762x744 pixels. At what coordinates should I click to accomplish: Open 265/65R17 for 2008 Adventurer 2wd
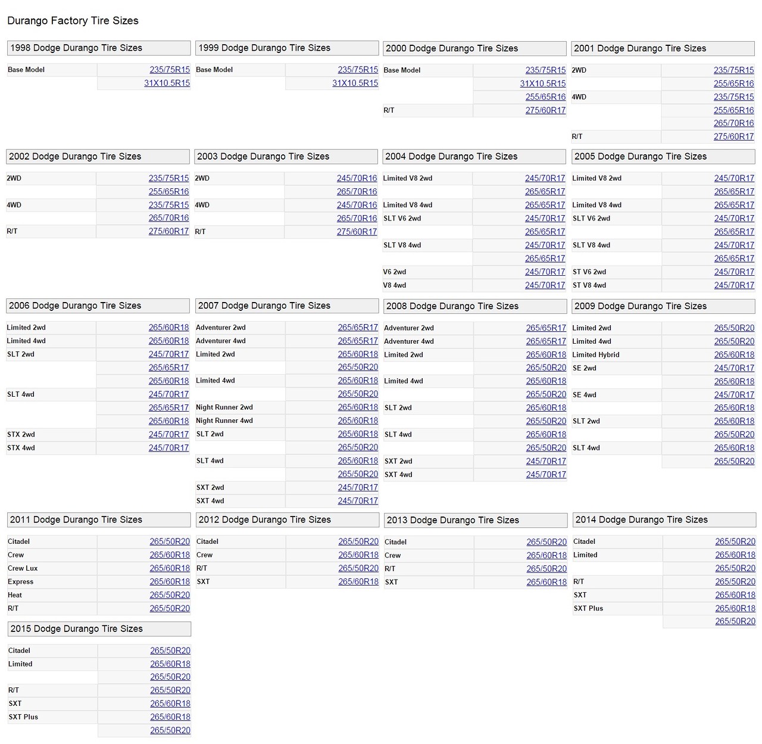click(546, 328)
